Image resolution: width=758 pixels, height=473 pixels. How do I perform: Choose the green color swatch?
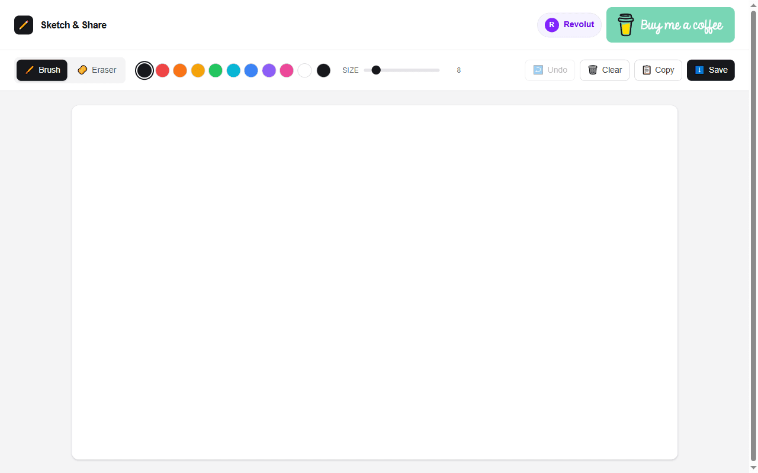[x=216, y=70]
